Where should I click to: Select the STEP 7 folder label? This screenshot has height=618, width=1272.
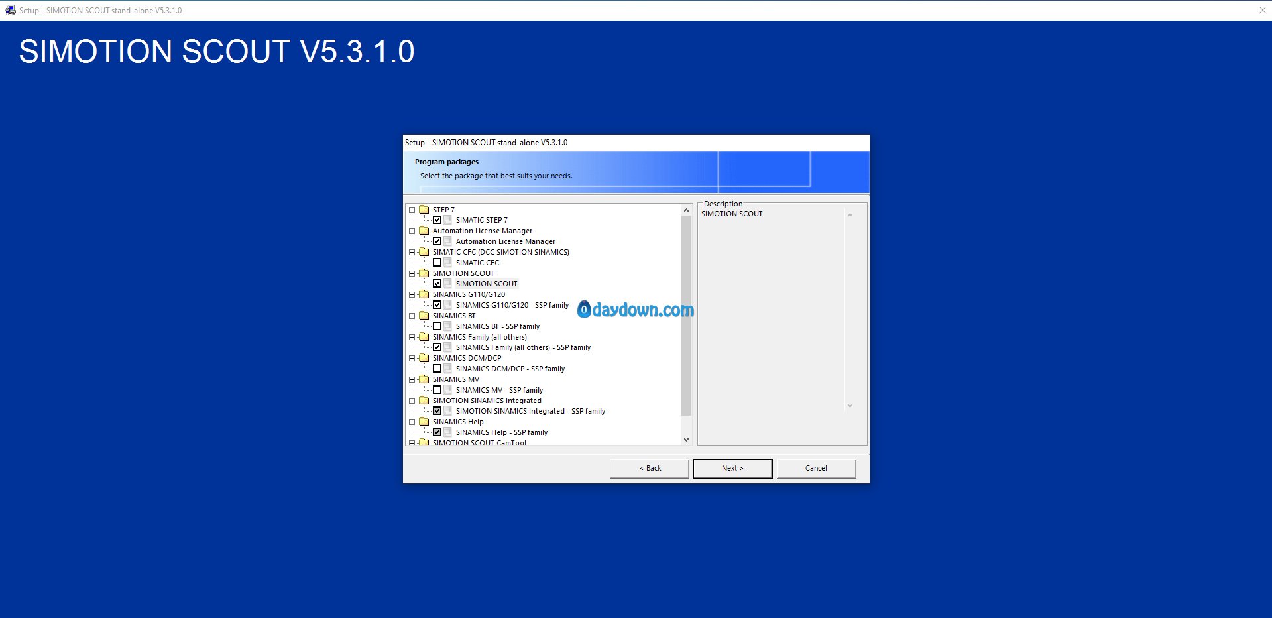pos(443,210)
